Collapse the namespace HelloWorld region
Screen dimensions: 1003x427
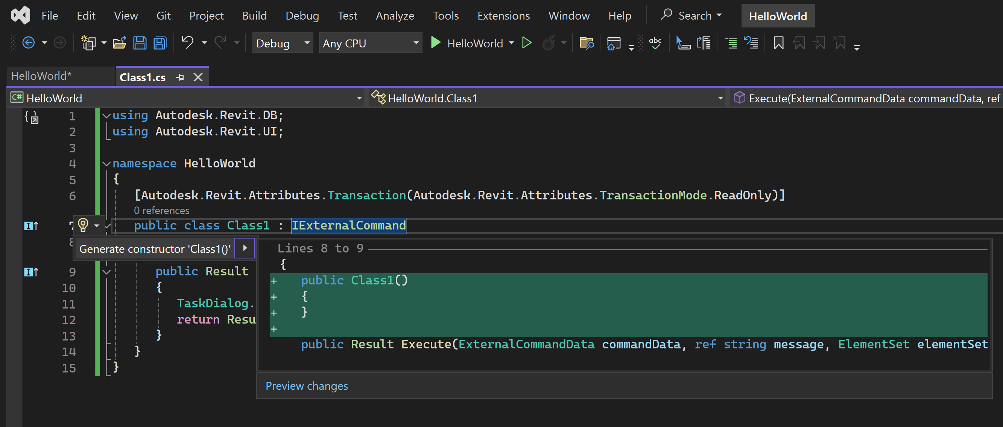[106, 164]
